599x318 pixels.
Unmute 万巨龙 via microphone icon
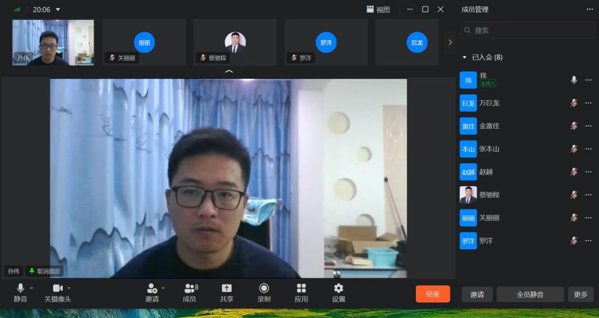[574, 103]
